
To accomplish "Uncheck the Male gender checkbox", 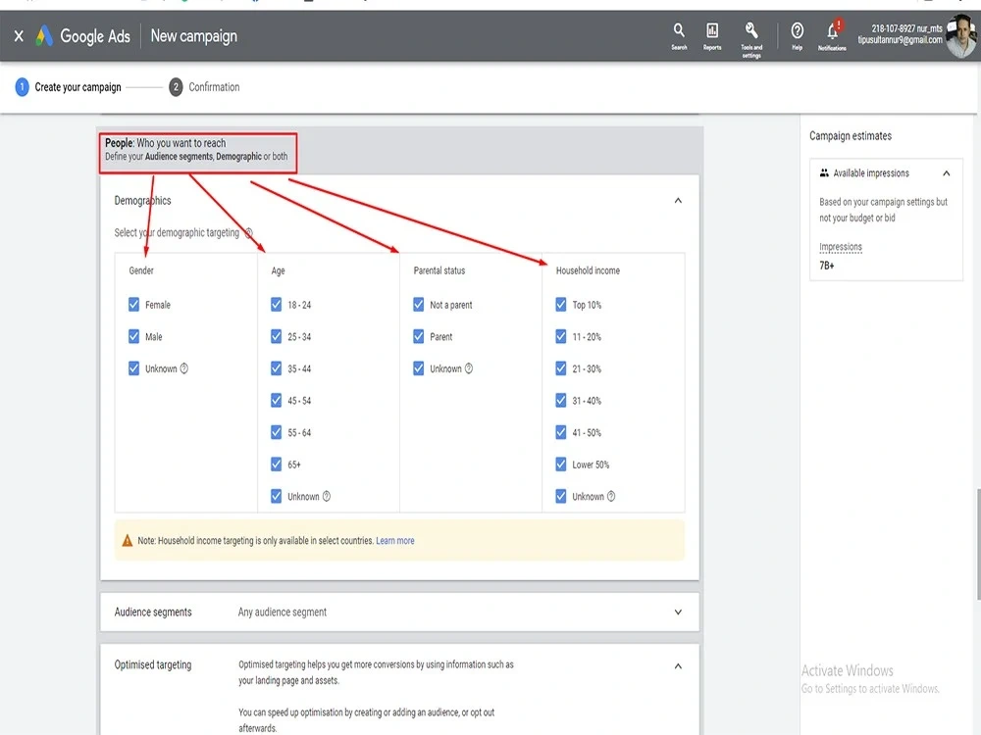I will click(133, 336).
